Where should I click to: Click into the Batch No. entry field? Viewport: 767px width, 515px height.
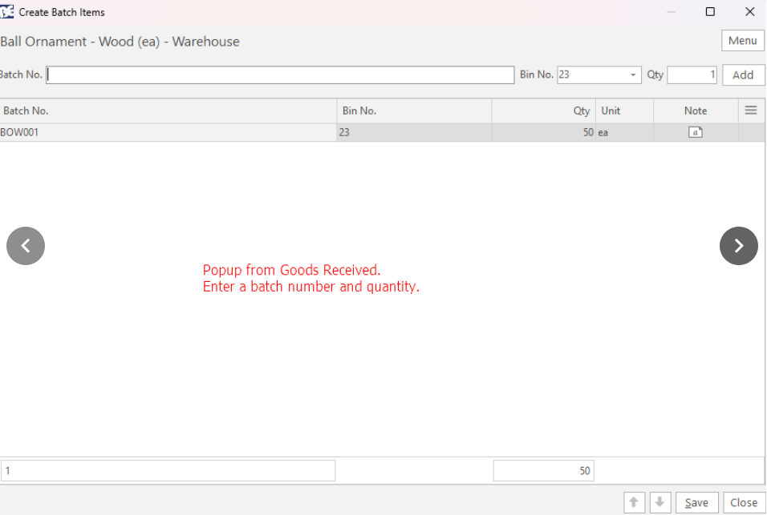click(280, 74)
